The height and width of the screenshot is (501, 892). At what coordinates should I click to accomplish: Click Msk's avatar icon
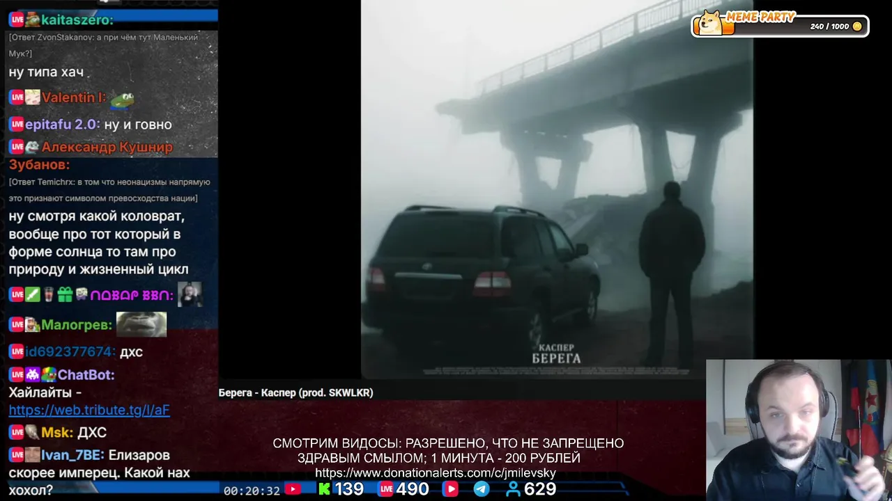32,432
